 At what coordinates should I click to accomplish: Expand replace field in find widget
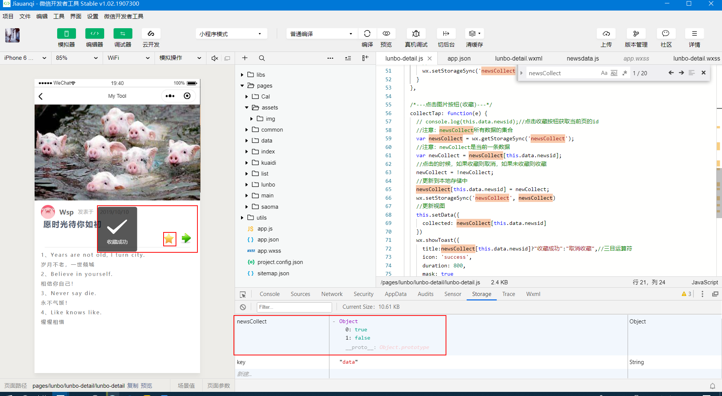[521, 73]
